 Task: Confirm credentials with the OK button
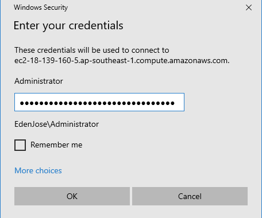point(72,196)
